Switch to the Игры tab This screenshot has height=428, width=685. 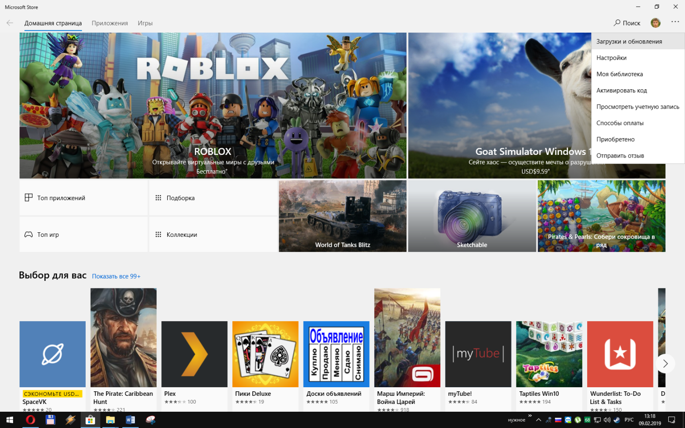[x=145, y=23]
